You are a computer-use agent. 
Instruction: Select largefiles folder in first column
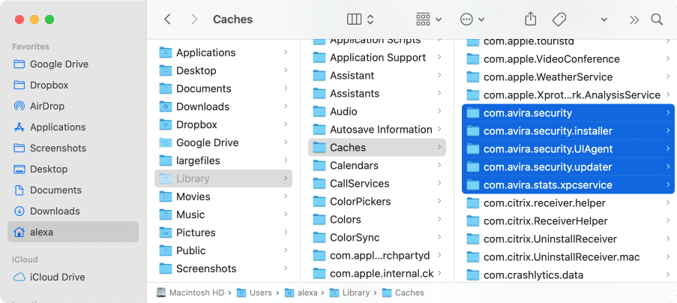pos(223,160)
